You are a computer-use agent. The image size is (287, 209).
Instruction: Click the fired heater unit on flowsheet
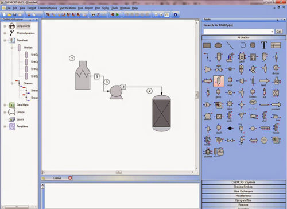83,75
